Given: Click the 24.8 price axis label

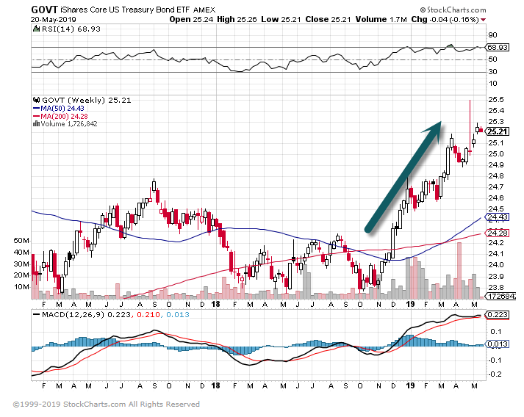Looking at the screenshot, I should (495, 176).
